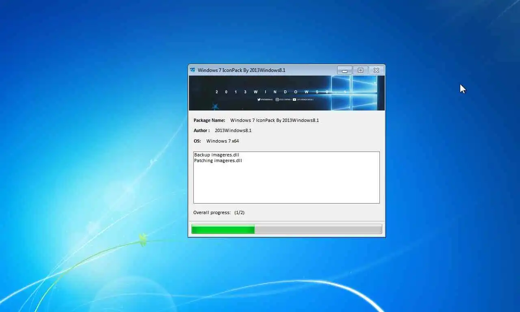Viewport: 520px width, 312px height.
Task: Click the Overall progress label
Action: pos(212,212)
